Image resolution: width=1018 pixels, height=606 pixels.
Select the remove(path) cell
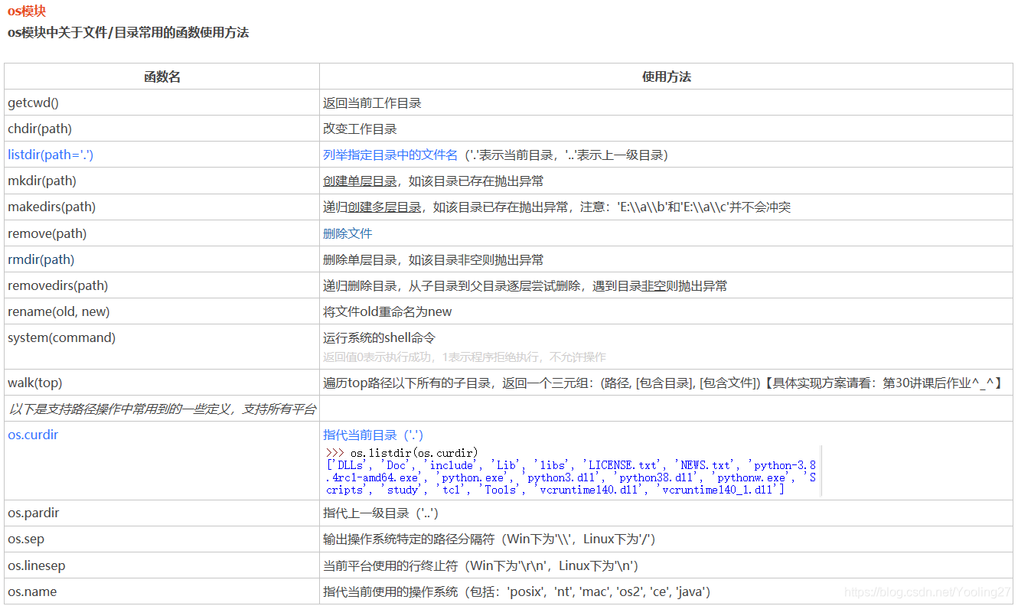pyautogui.click(x=162, y=233)
